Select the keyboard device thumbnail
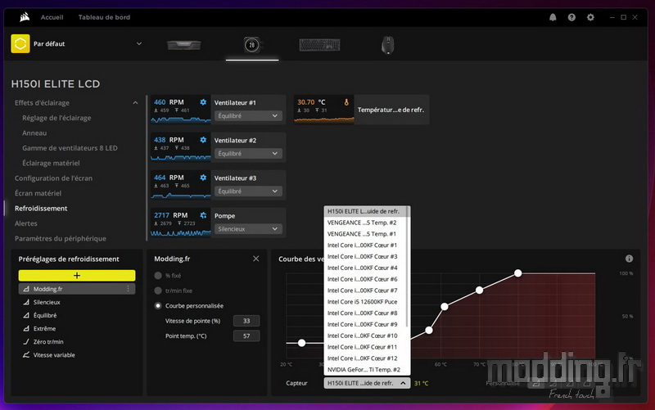The width and height of the screenshot is (655, 410). coord(319,45)
